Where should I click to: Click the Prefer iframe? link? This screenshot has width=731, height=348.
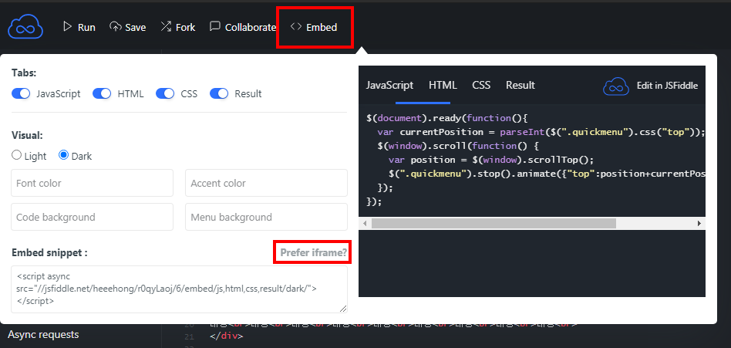click(x=314, y=253)
